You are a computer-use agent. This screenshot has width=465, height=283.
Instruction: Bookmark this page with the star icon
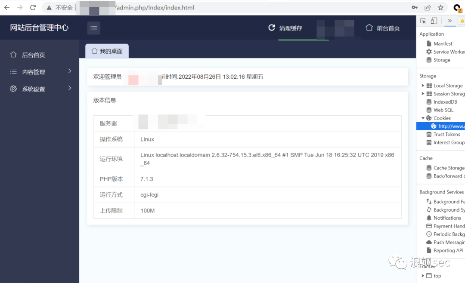[x=441, y=7]
